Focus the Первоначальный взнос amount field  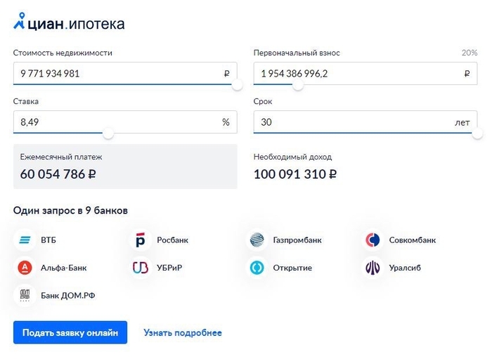point(365,73)
